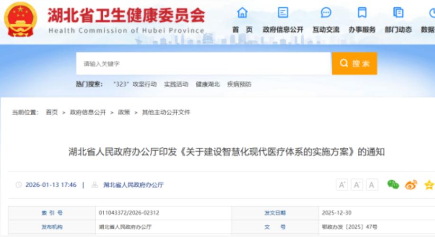
Task: Click the 搜索 orange search button
Action: [x=354, y=63]
